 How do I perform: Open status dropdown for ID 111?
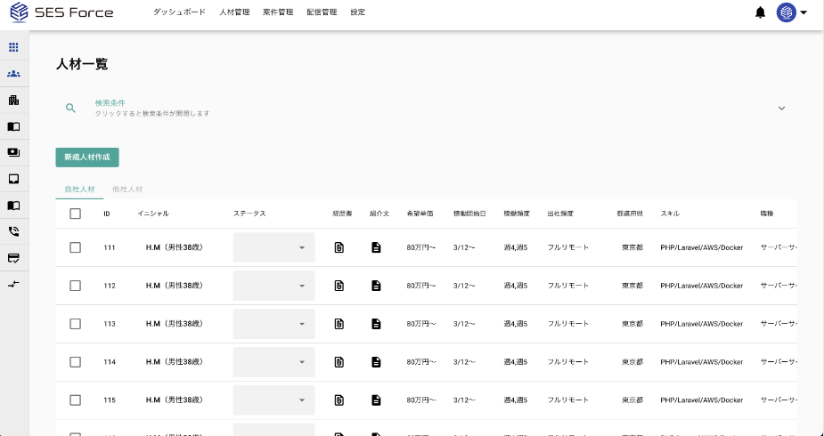pyautogui.click(x=273, y=247)
